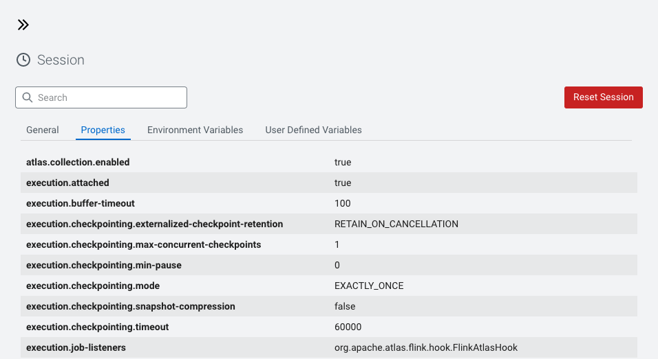Click the checkpointing timeout value 60000
Viewport: 658px width, 359px height.
348,327
